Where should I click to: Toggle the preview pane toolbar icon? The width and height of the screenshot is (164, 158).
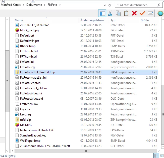point(102,13)
